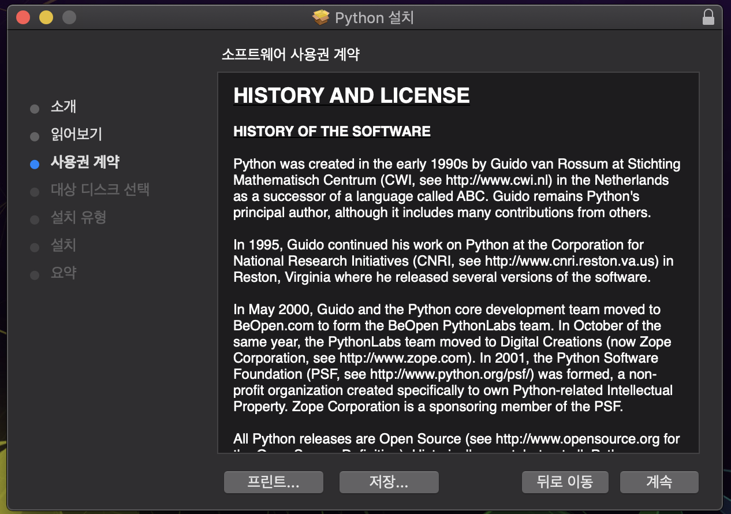Click the gray bullet next to 소개
This screenshot has height=514, width=731.
click(x=35, y=109)
